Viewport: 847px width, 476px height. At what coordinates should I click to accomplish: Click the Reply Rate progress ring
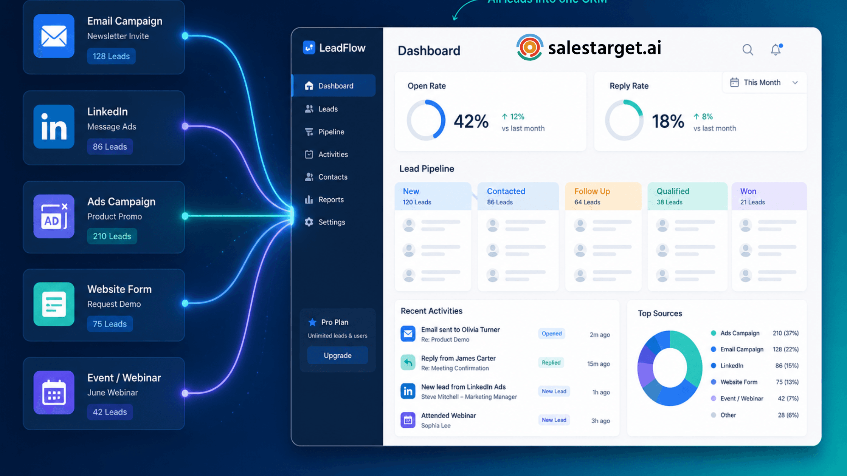click(624, 120)
